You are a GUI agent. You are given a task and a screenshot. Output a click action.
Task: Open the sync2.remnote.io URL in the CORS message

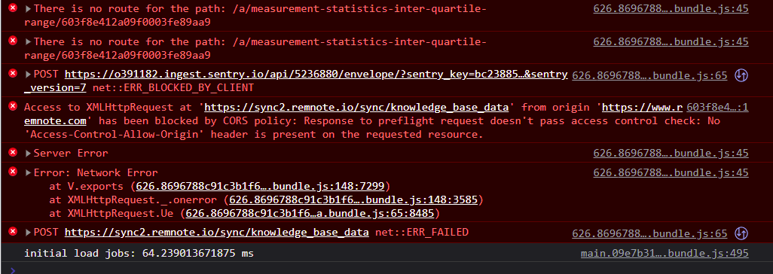356,108
